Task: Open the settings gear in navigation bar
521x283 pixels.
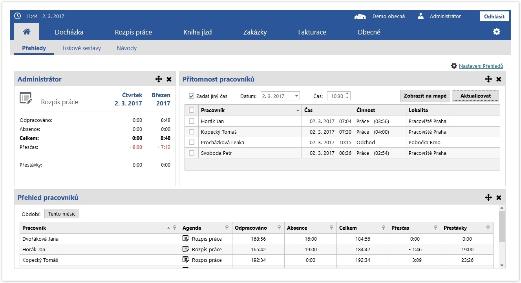Action: point(497,32)
